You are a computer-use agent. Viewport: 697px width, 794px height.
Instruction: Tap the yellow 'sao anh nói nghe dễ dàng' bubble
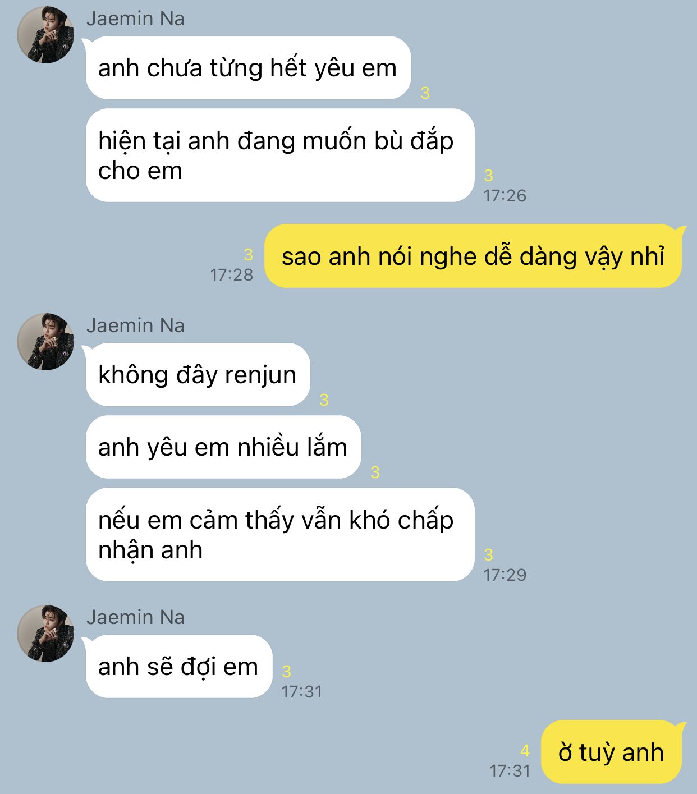pyautogui.click(x=473, y=256)
